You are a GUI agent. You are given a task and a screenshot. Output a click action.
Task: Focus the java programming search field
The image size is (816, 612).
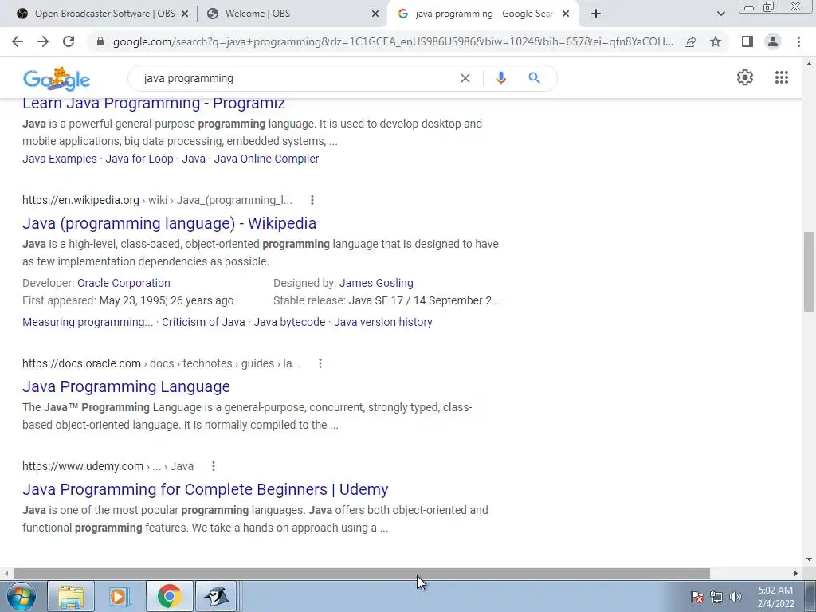point(296,78)
